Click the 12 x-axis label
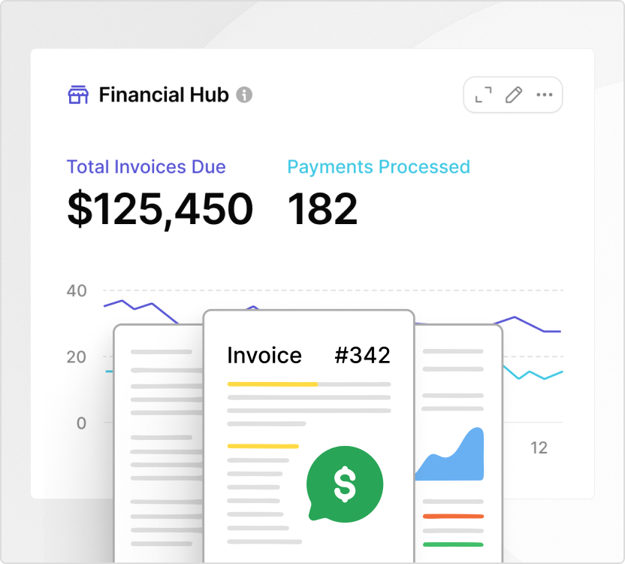The height and width of the screenshot is (564, 625). click(x=539, y=448)
